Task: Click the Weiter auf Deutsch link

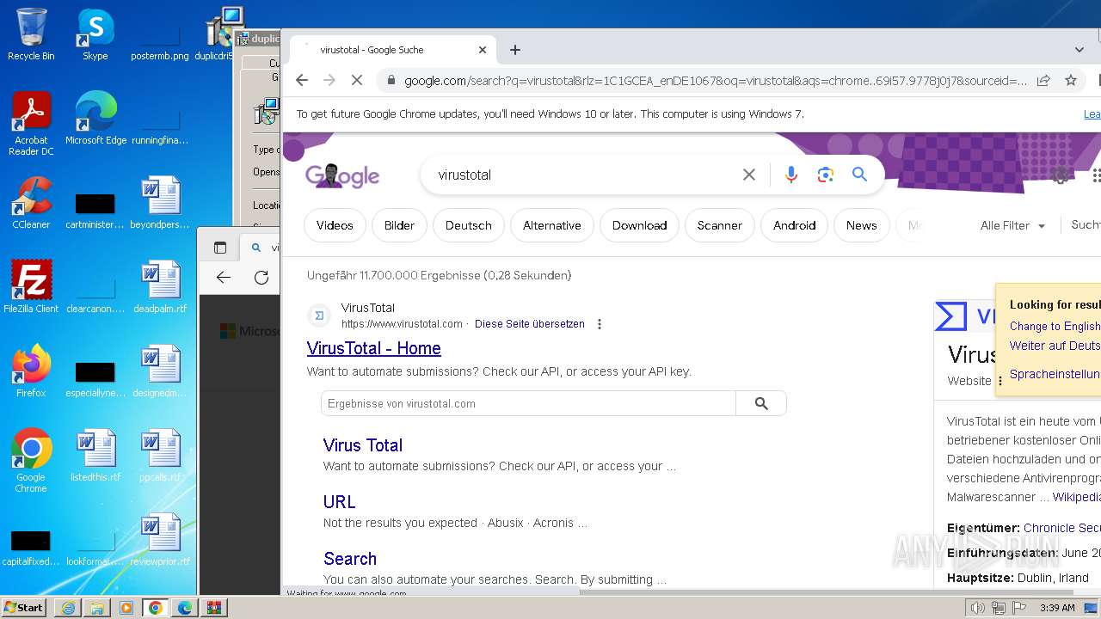Action: coord(1055,346)
